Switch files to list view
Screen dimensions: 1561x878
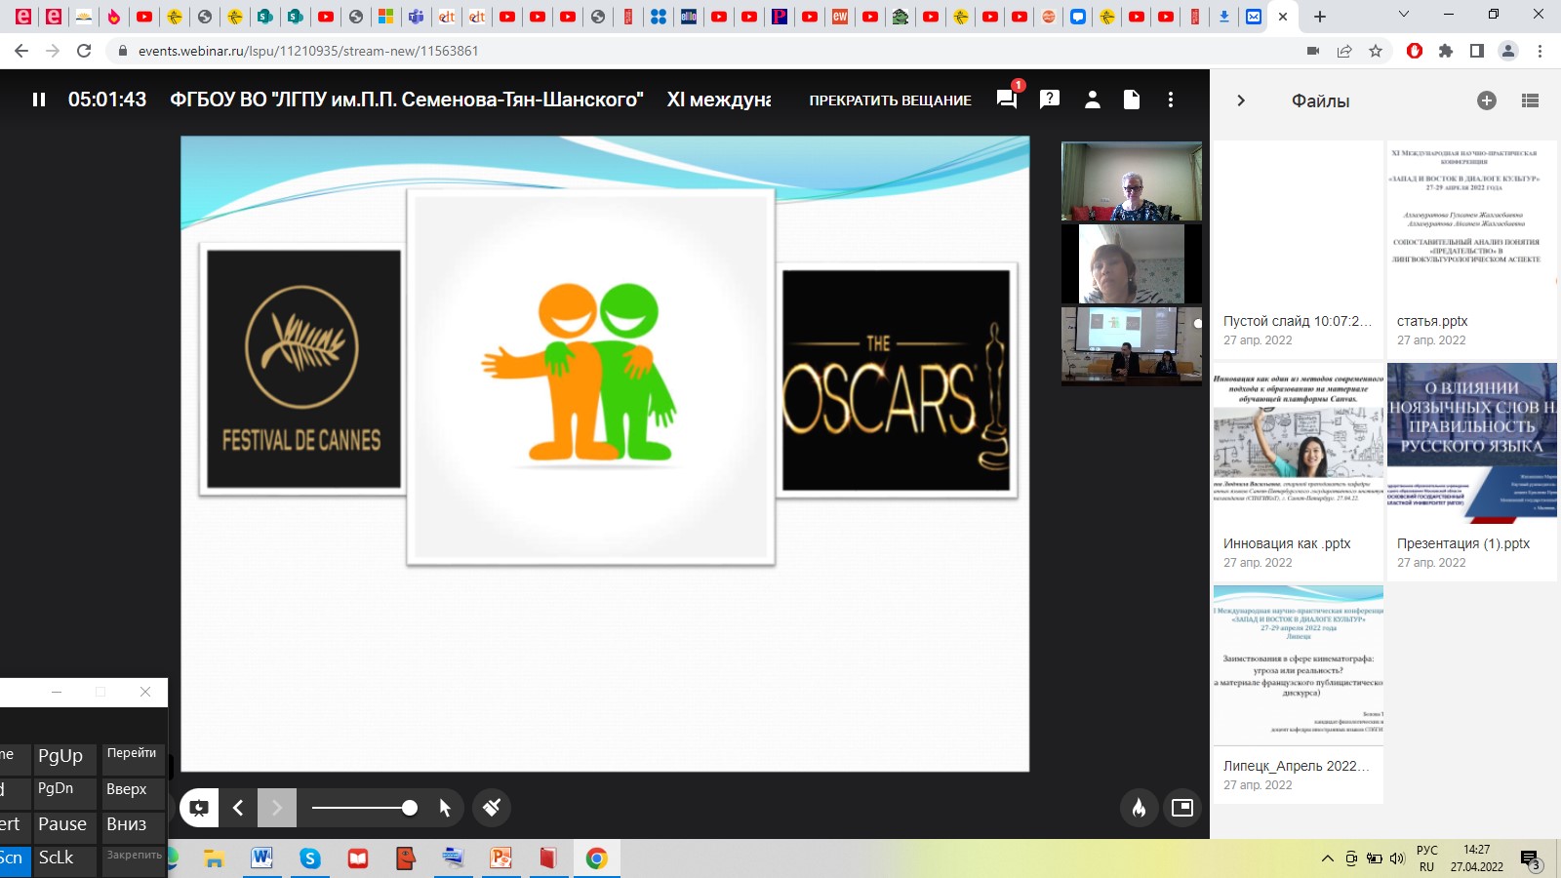tap(1530, 100)
